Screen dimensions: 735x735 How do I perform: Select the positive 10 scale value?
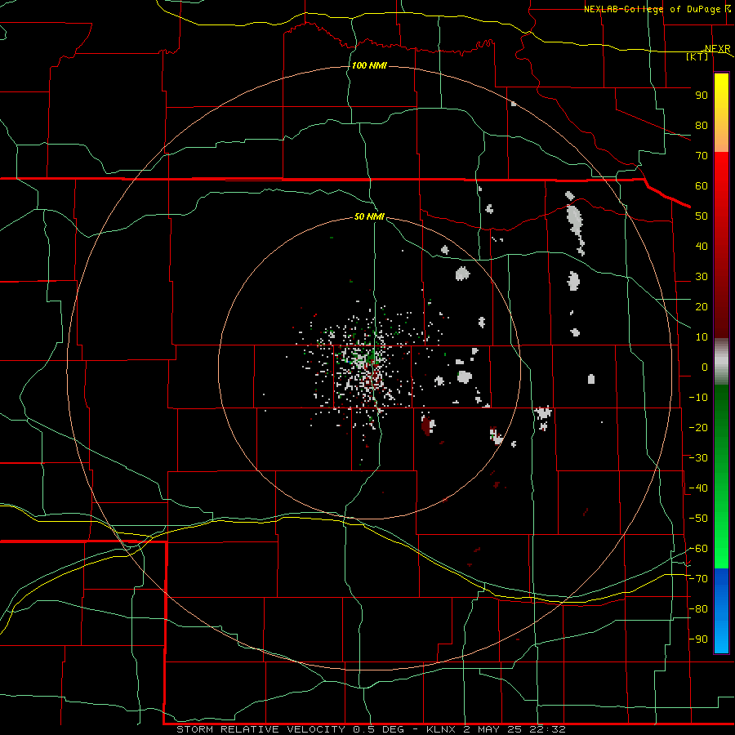(x=702, y=337)
